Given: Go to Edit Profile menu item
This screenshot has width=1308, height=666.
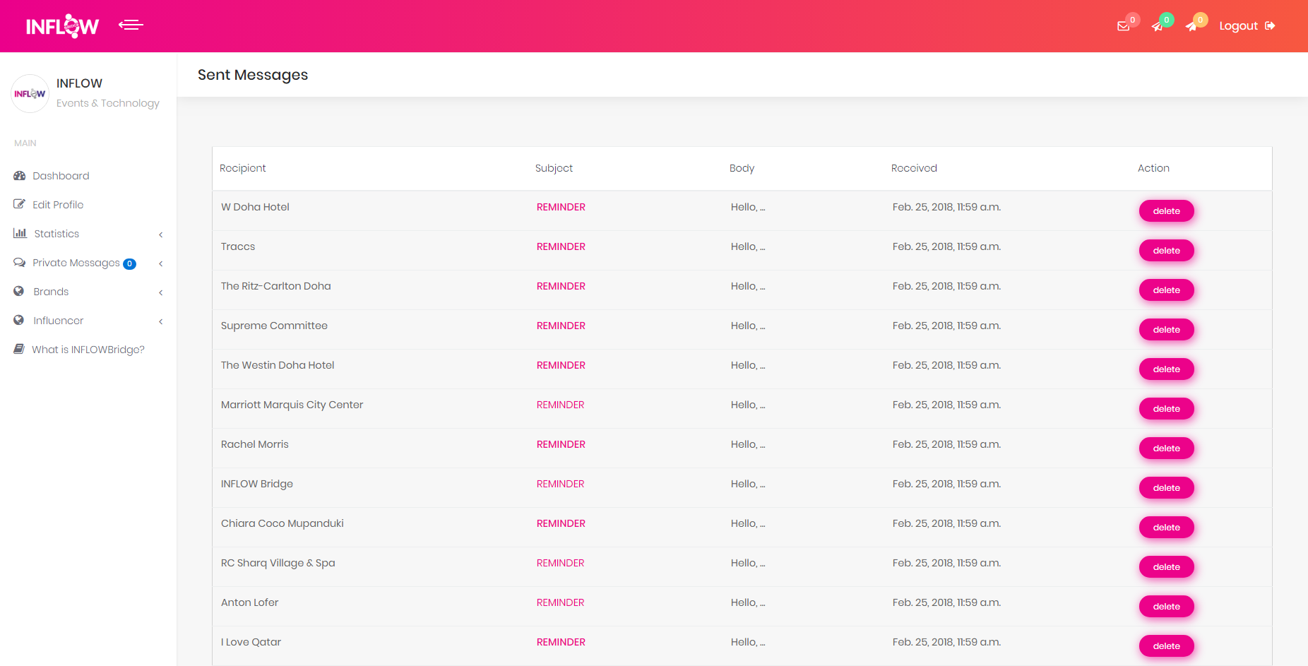Looking at the screenshot, I should (58, 205).
